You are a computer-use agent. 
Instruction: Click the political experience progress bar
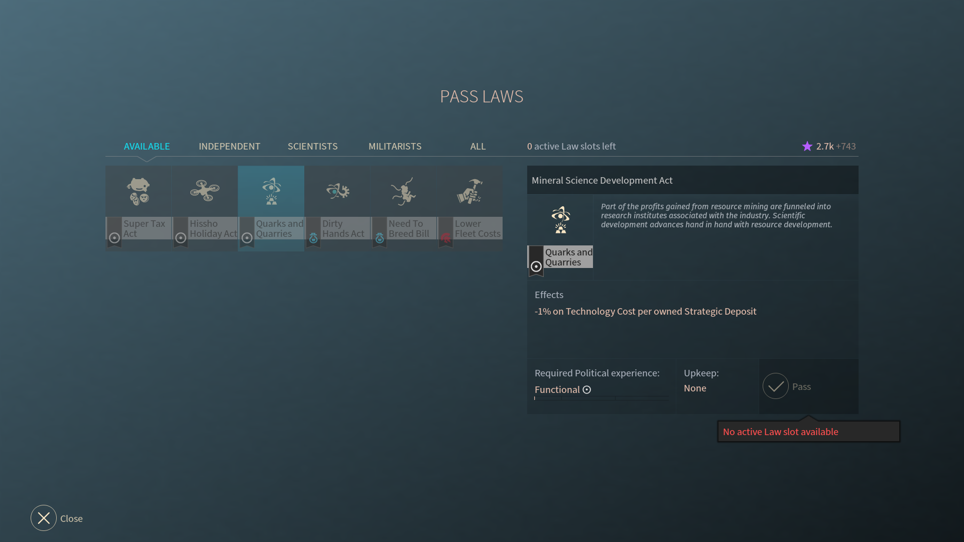[601, 398]
